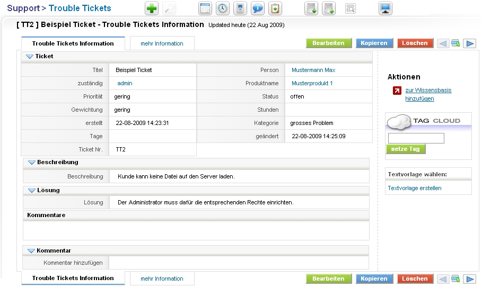
Task: Click the blue chat bubble icon in the toolbar
Action: click(258, 8)
